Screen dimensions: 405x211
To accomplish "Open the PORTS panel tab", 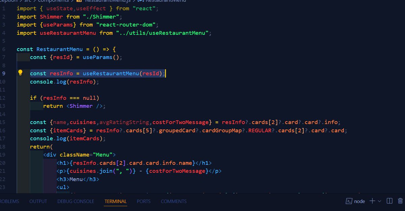I will (144, 202).
